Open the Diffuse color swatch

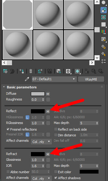click(38, 94)
